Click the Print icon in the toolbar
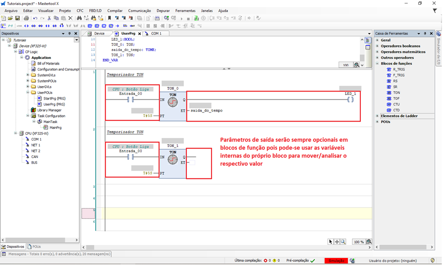The image size is (443, 265). point(26,18)
